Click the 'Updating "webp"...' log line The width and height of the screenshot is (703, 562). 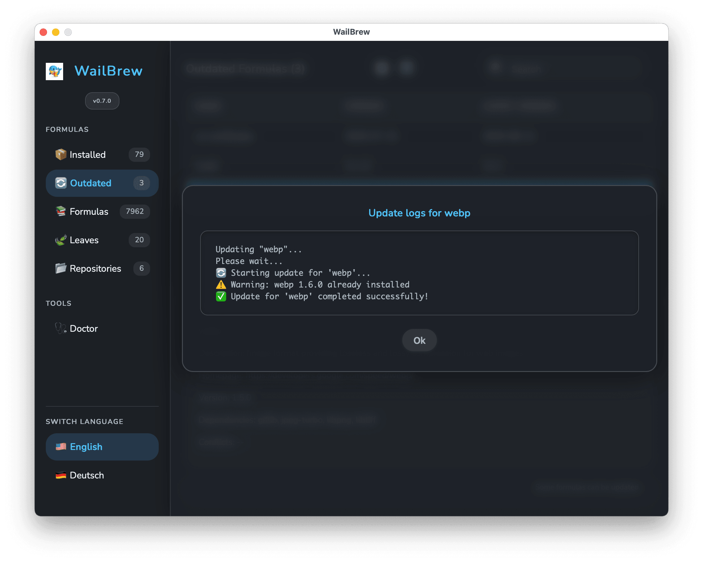tap(259, 249)
